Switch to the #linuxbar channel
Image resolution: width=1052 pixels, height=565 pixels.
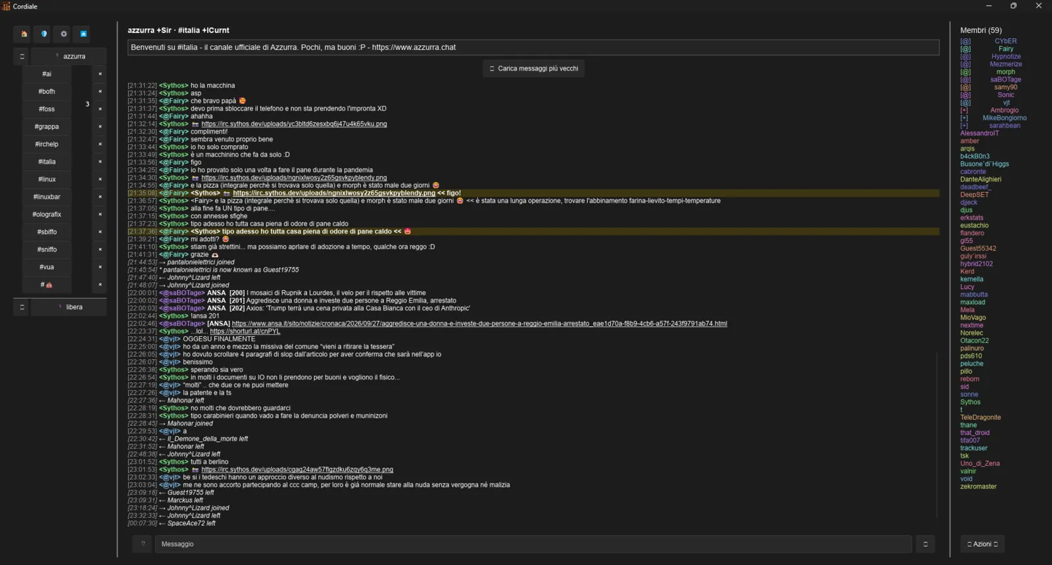pyautogui.click(x=47, y=197)
